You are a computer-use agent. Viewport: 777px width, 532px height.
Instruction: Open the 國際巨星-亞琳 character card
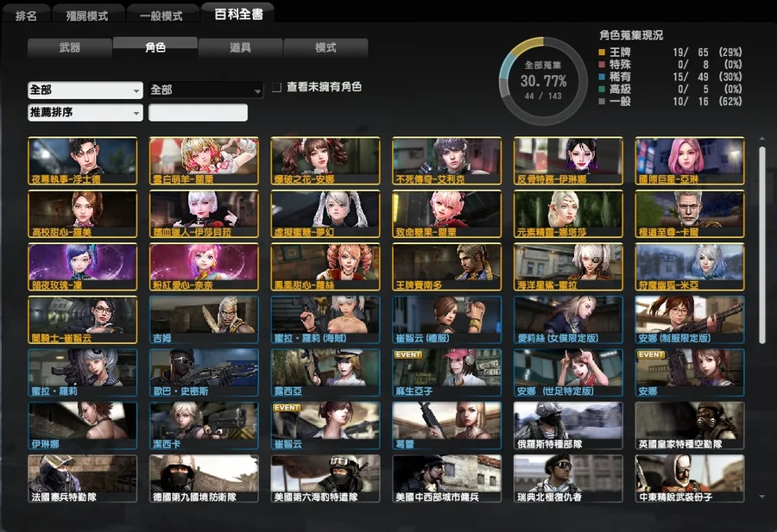click(689, 161)
